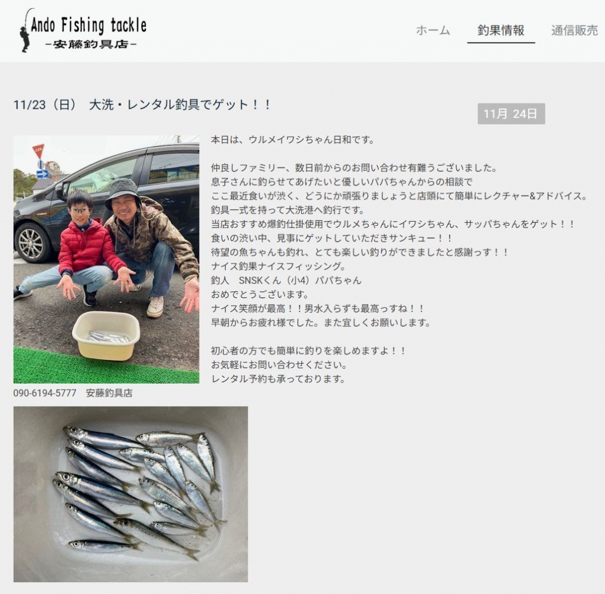Click the phone number 090-6194-5777
This screenshot has height=594, width=605.
pyautogui.click(x=45, y=393)
